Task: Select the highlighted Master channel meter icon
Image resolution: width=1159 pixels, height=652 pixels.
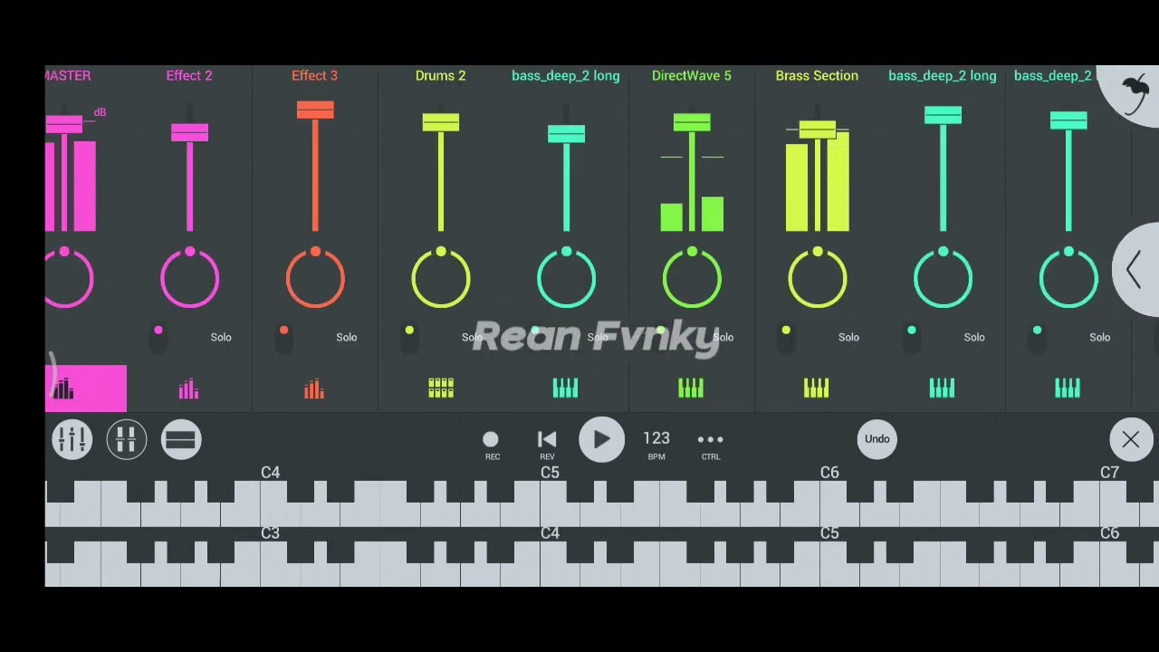Action: pos(63,389)
